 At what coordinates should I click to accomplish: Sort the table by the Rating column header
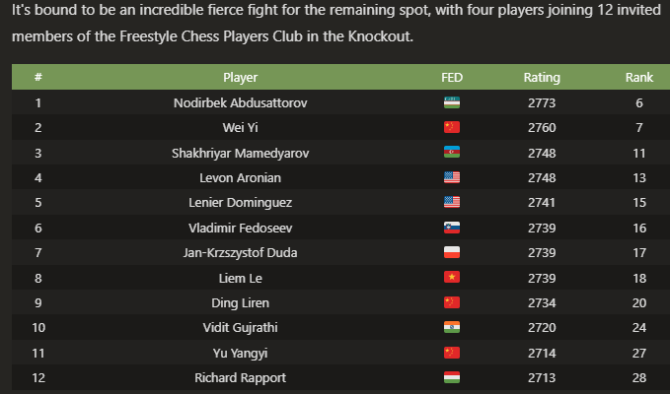point(542,77)
